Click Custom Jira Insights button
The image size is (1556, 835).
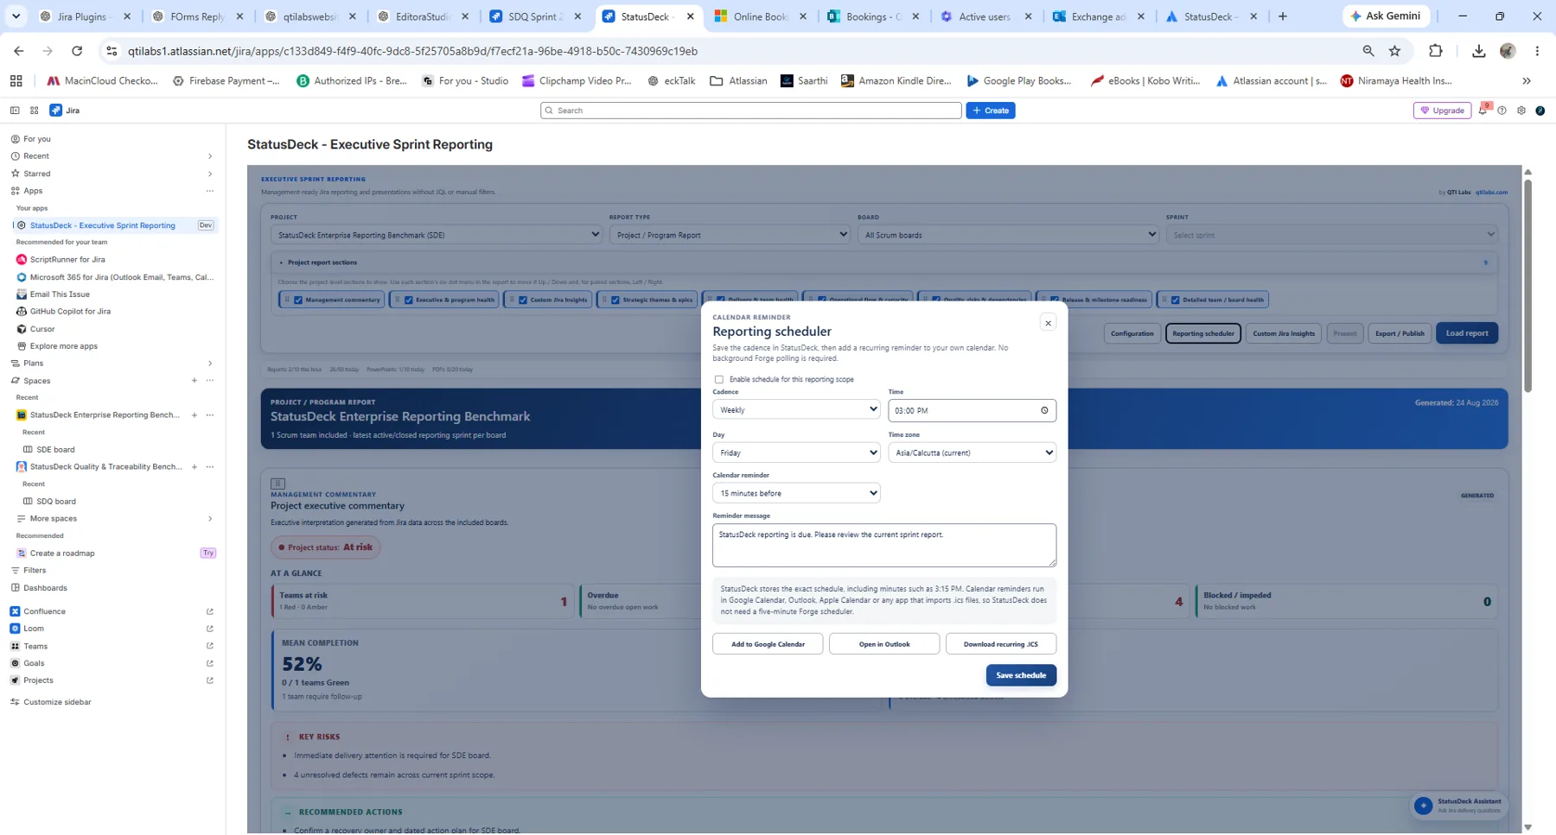click(1284, 333)
